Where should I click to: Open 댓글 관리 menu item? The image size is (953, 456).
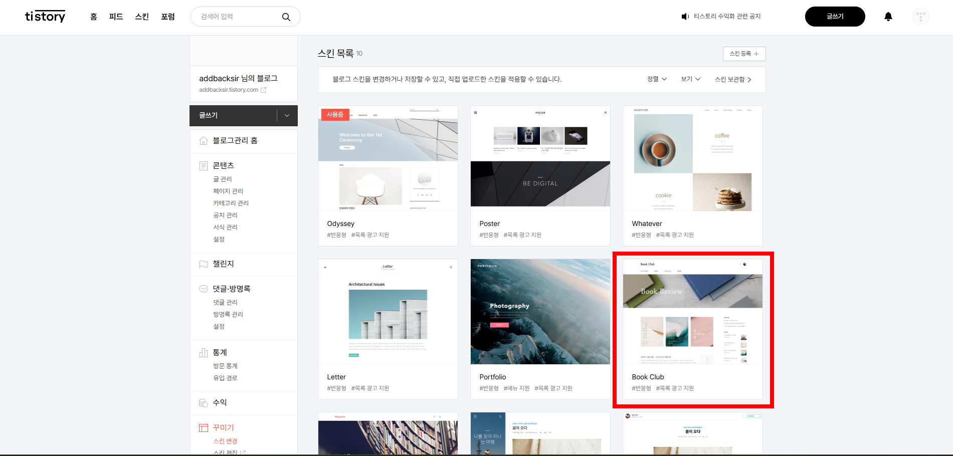[x=226, y=303]
